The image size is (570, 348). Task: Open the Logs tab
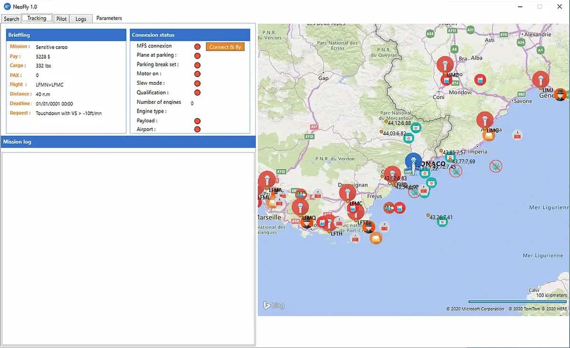click(x=81, y=19)
